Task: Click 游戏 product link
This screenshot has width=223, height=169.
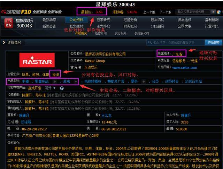Action: pyautogui.click(x=67, y=82)
